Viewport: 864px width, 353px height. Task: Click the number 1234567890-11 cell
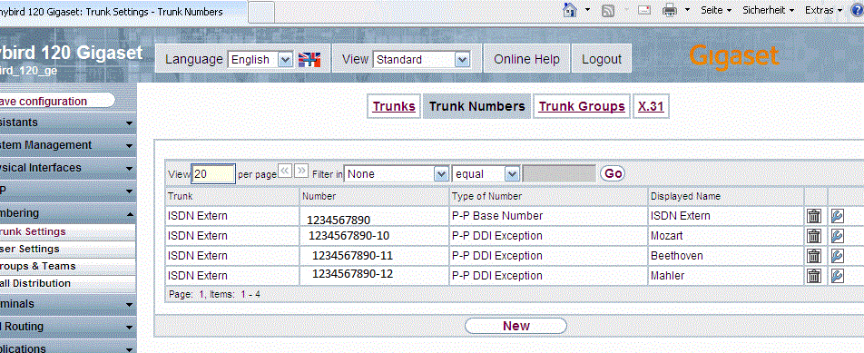tap(374, 256)
